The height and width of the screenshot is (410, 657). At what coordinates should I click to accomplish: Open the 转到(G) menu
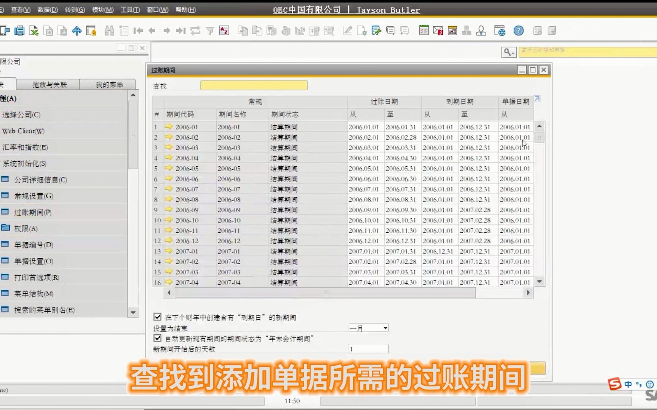(x=75, y=9)
